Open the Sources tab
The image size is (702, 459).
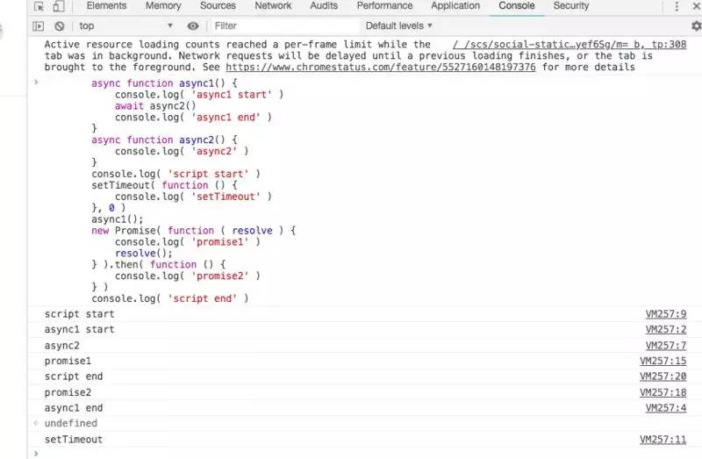tap(218, 6)
